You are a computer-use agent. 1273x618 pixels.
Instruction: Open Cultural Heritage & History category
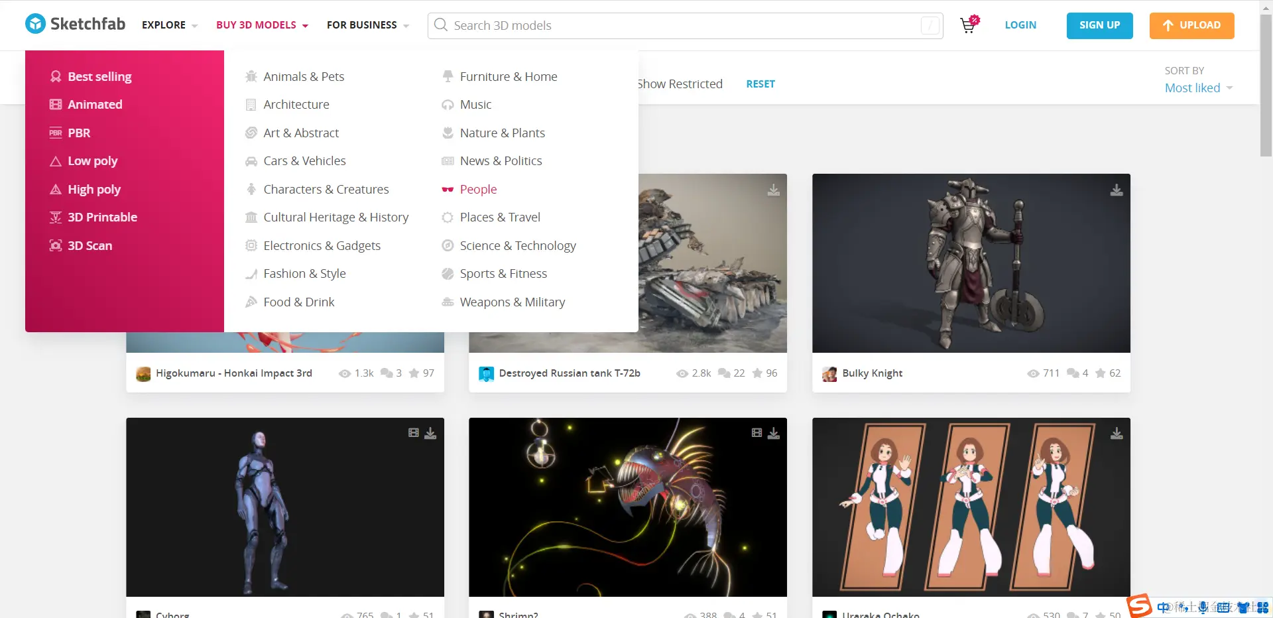point(336,217)
